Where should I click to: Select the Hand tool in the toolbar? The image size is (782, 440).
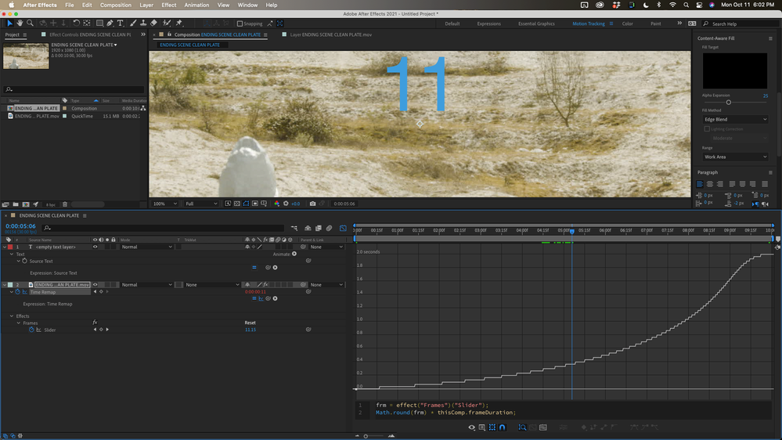click(20, 23)
